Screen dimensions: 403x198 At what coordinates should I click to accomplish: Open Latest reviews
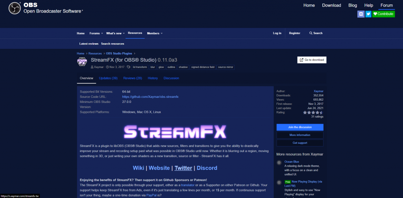click(x=89, y=44)
